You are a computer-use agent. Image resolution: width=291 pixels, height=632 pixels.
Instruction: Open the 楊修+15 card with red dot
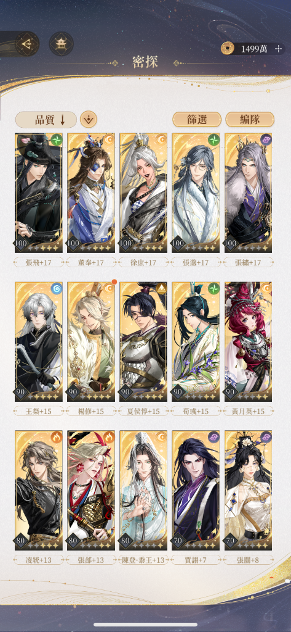(91, 341)
